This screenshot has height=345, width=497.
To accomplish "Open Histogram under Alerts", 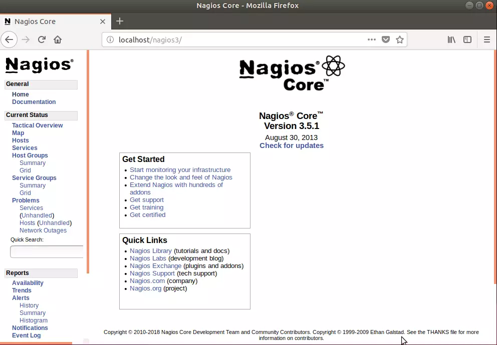I will (34, 320).
